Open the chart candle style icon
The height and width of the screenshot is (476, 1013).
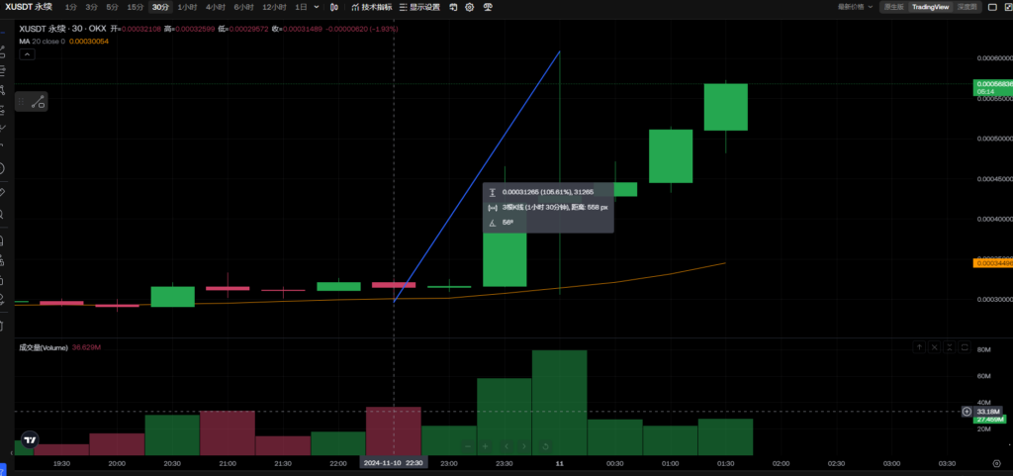click(x=332, y=7)
